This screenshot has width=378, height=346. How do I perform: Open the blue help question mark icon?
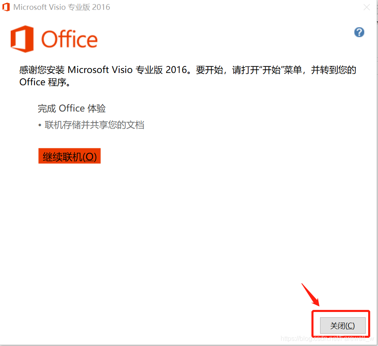pyautogui.click(x=359, y=32)
